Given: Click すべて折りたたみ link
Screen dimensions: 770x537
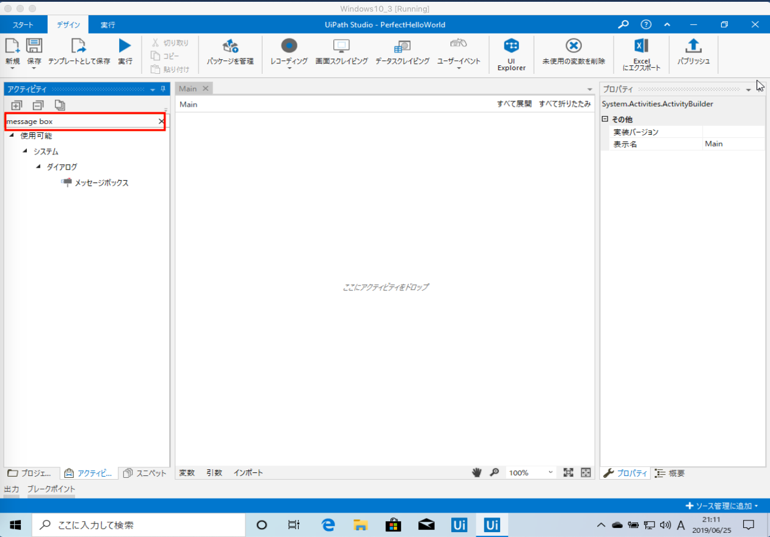Looking at the screenshot, I should pyautogui.click(x=565, y=104).
